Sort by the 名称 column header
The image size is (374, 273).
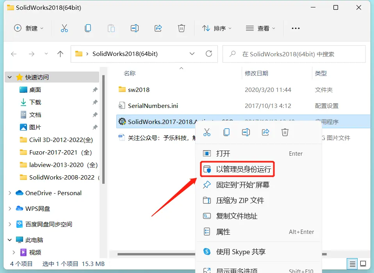tap(130, 74)
